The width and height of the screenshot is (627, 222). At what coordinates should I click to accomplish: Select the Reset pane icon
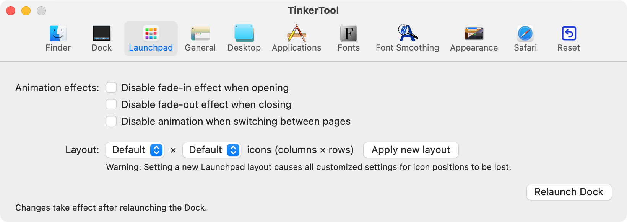[569, 36]
